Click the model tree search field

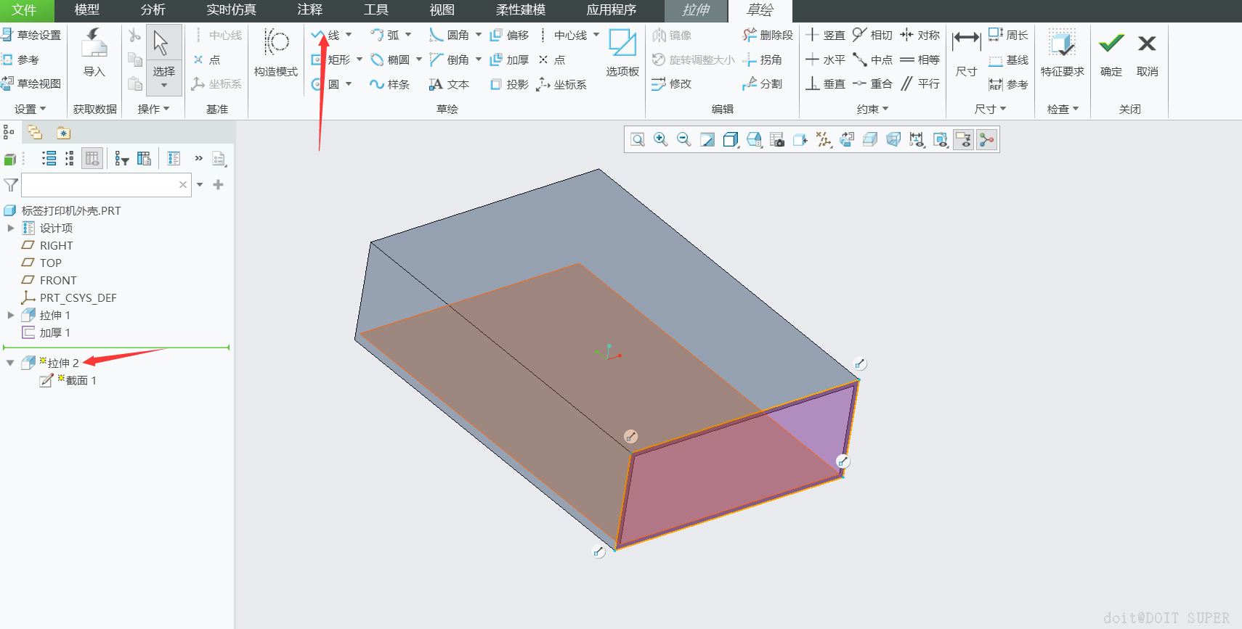(x=100, y=185)
